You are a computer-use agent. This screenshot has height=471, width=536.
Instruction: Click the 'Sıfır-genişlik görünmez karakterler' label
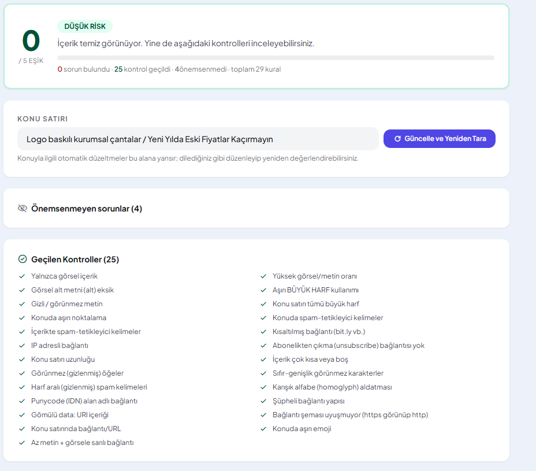[328, 373]
